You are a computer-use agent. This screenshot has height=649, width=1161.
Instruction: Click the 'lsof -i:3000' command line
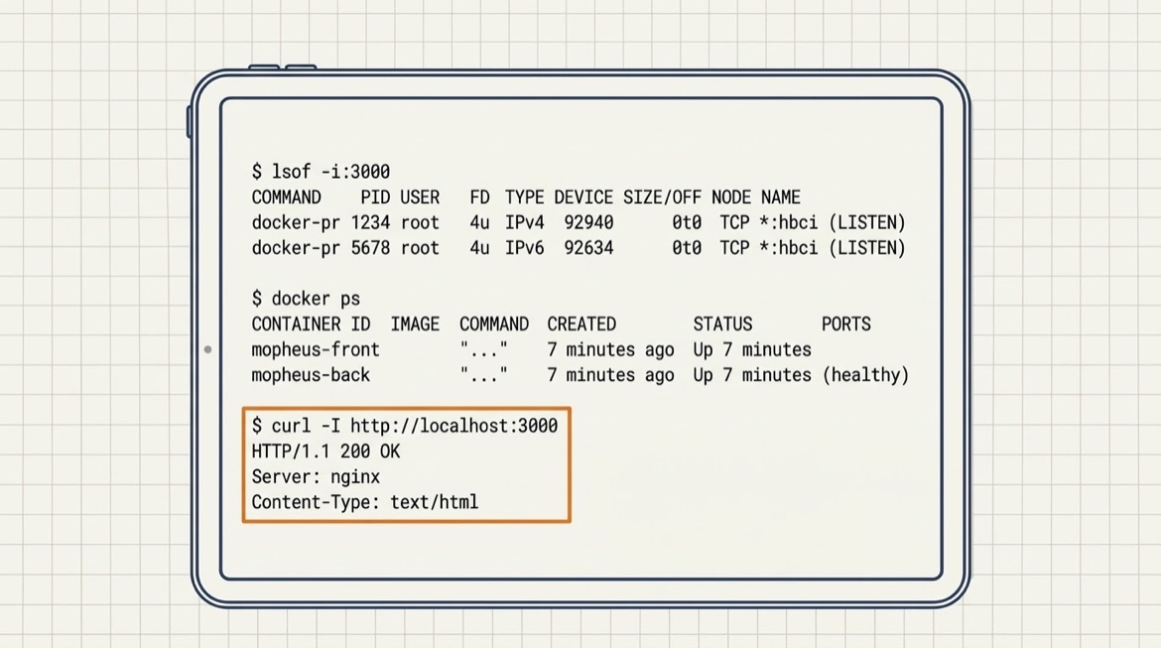[321, 172]
